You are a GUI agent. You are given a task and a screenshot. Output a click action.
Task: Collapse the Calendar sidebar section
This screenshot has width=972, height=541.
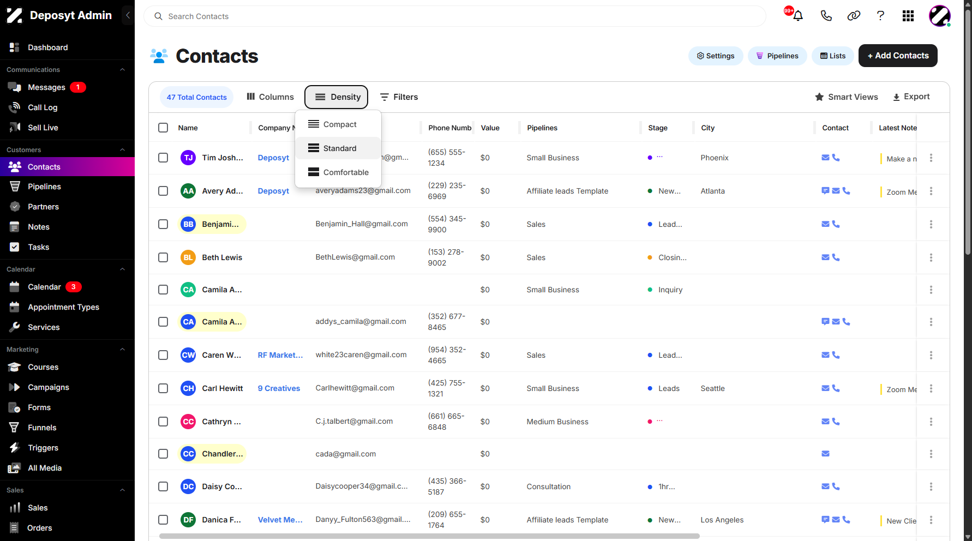(123, 269)
